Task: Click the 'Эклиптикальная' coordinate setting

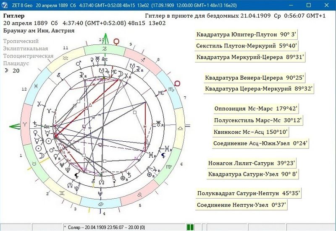Action: click(x=25, y=49)
